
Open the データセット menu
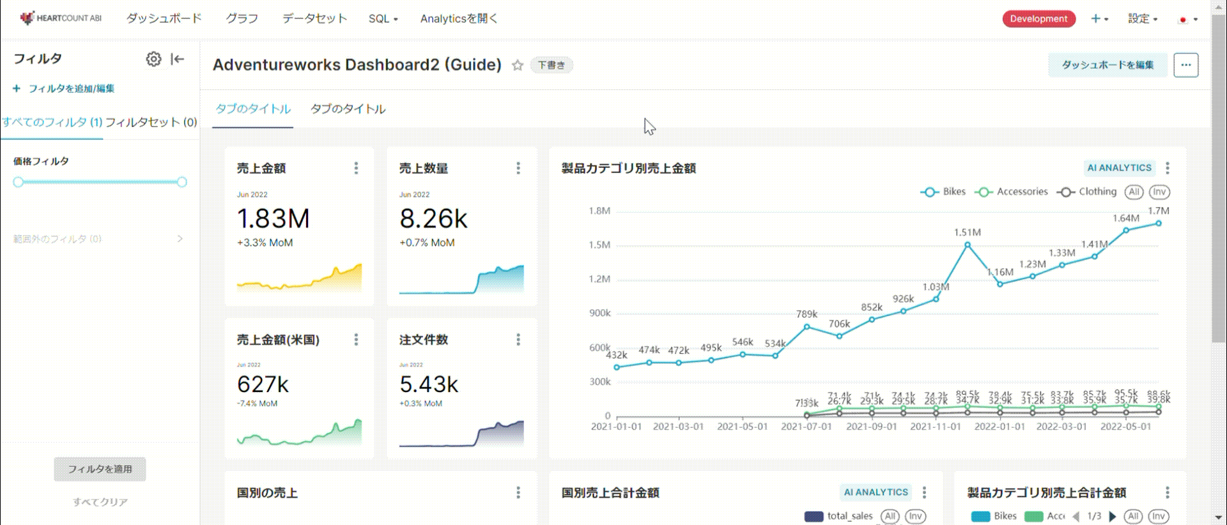tap(315, 19)
